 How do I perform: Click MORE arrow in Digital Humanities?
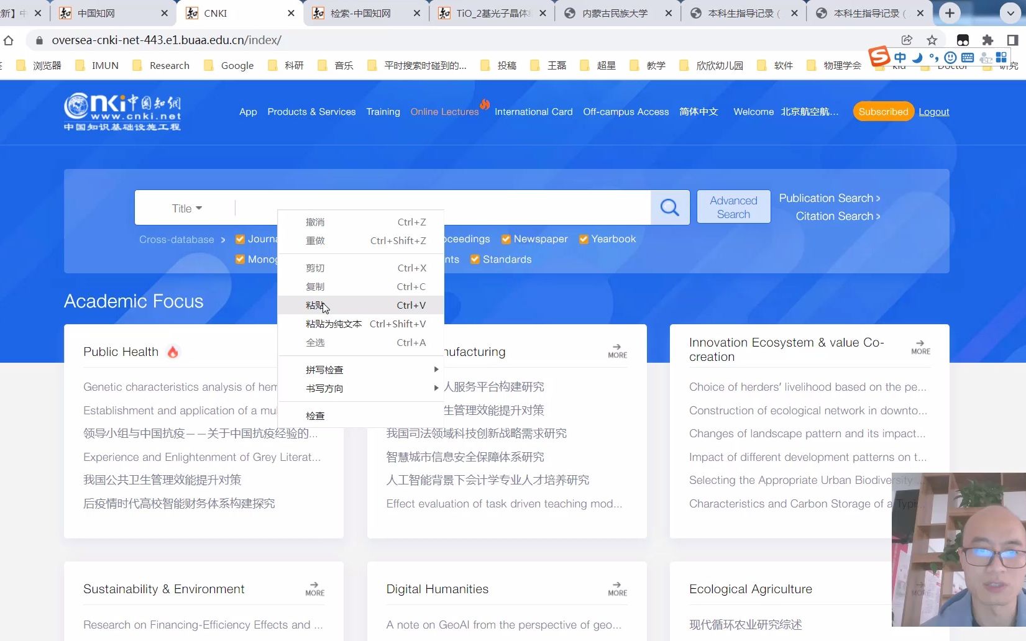pyautogui.click(x=617, y=589)
